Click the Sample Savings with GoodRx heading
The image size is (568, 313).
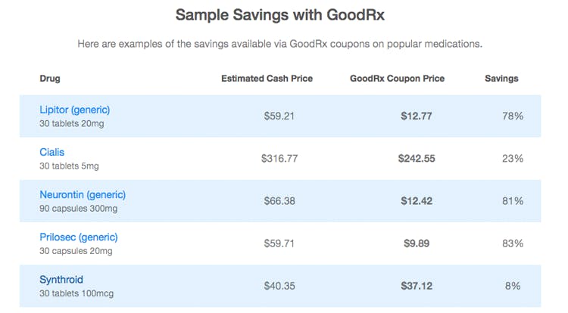(280, 15)
